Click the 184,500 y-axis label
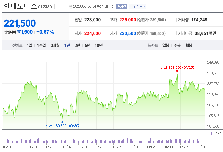223x152 pixels. tap(213, 126)
